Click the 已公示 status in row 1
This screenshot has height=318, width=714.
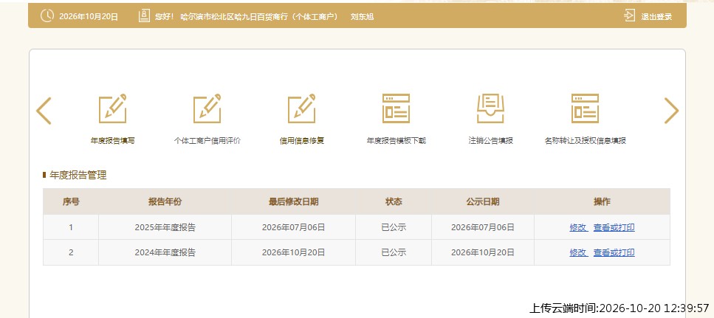[394, 227]
